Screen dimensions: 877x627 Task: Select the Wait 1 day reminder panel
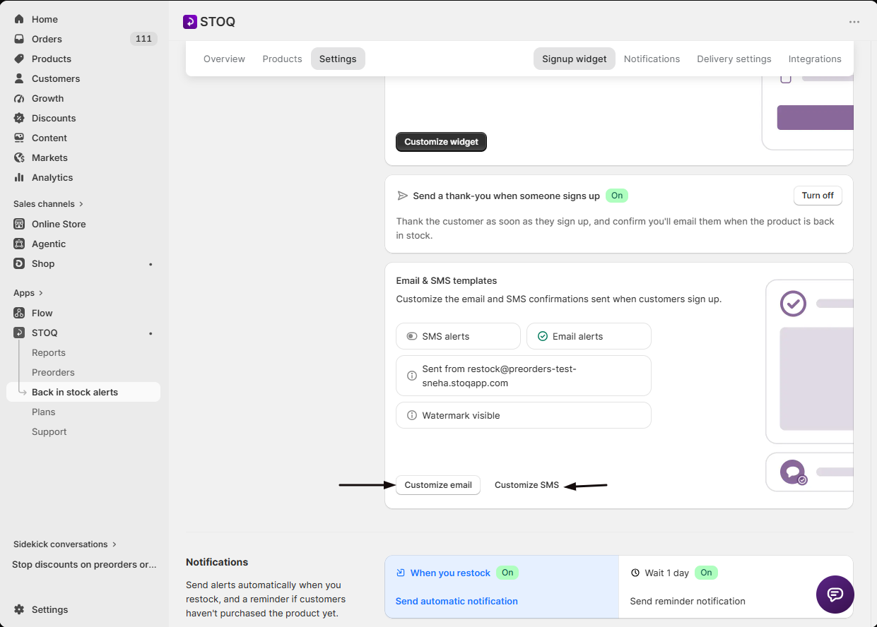pos(736,587)
